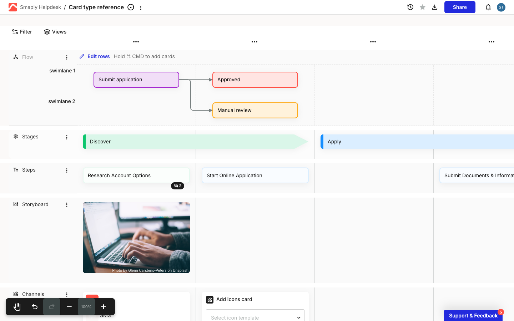Screen dimensions: 514x321
Task: Click the undo arrow
Action: (x=35, y=307)
